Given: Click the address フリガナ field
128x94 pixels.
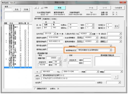Looking at the screenshot, I should (x=76, y=78).
